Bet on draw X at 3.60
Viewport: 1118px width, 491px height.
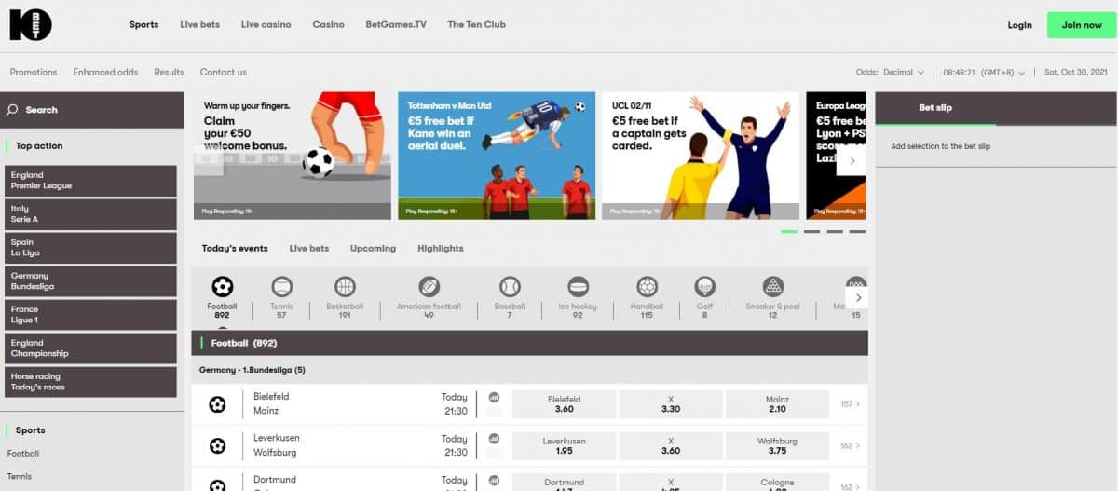[x=671, y=446]
